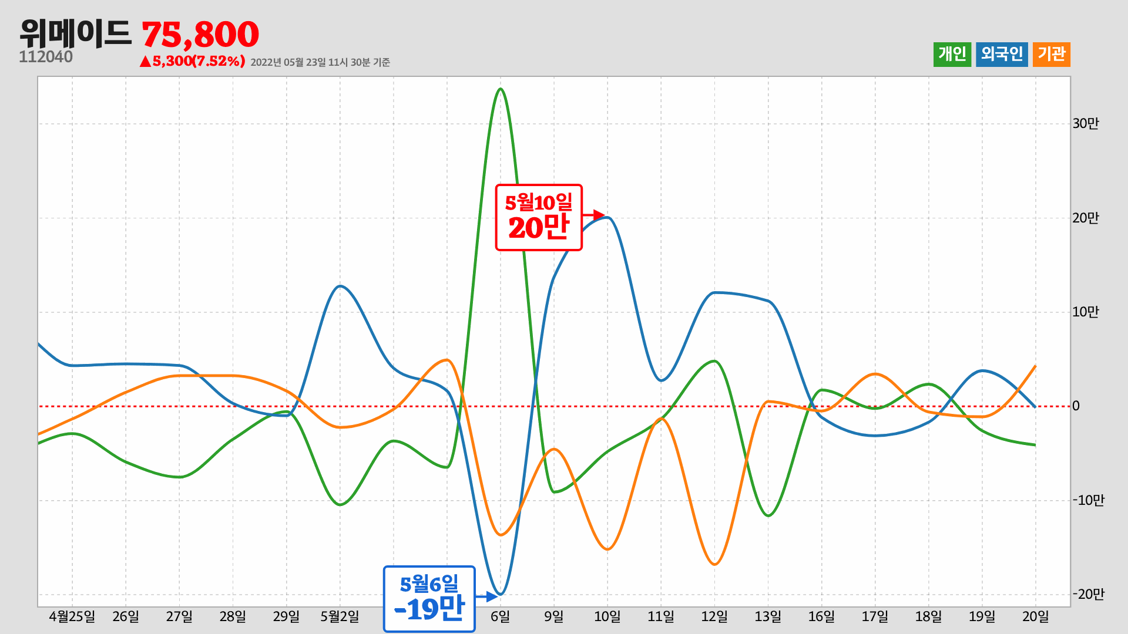
Task: Click the 12일 x-axis label
Action: point(714,617)
